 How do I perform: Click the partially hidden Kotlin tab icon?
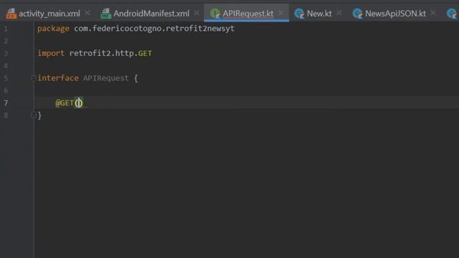click(452, 14)
